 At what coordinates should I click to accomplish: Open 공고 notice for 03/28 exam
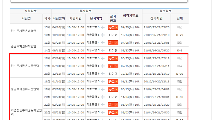tap(113, 43)
